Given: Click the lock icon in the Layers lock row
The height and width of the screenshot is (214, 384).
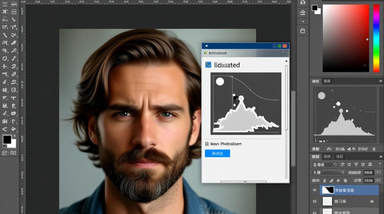Looking at the screenshot, I should point(345,181).
